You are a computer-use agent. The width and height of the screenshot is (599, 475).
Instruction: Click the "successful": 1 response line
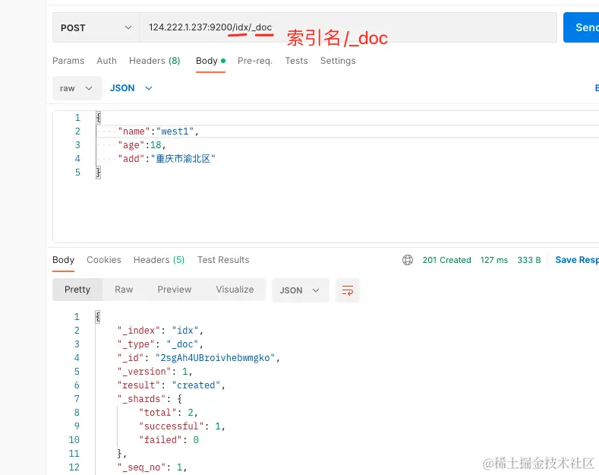[x=182, y=426]
